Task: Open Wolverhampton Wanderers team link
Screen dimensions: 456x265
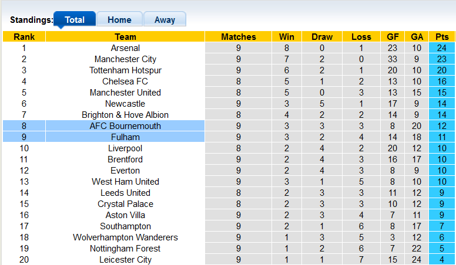Action: 125,237
